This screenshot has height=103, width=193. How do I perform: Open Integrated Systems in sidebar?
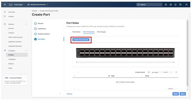(x=15, y=46)
